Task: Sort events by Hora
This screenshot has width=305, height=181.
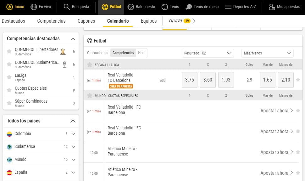Action: click(x=141, y=53)
